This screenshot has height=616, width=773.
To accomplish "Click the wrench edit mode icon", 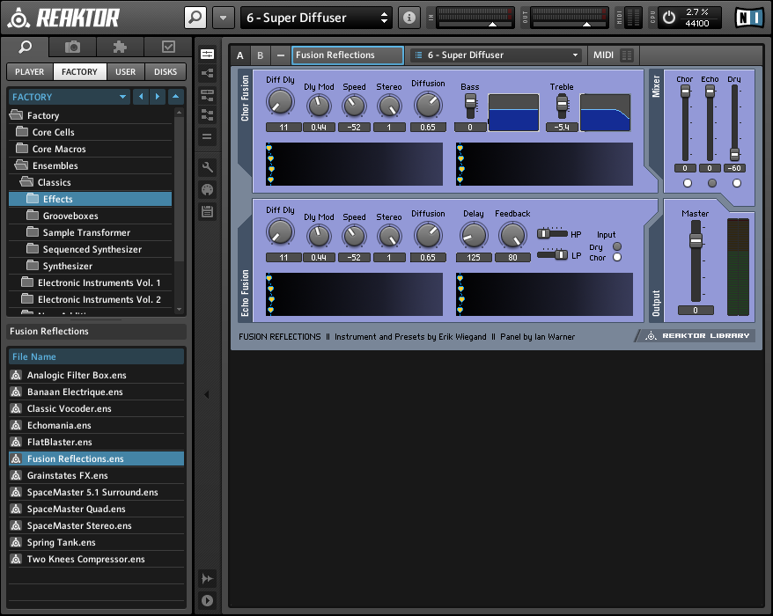I will (207, 167).
